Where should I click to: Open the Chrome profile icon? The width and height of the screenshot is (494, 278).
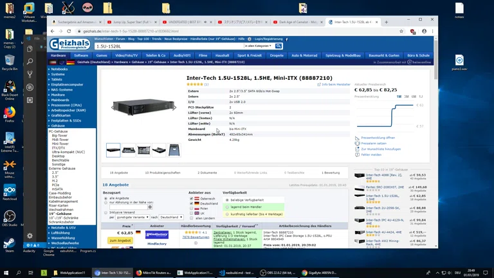pyautogui.click(x=424, y=31)
